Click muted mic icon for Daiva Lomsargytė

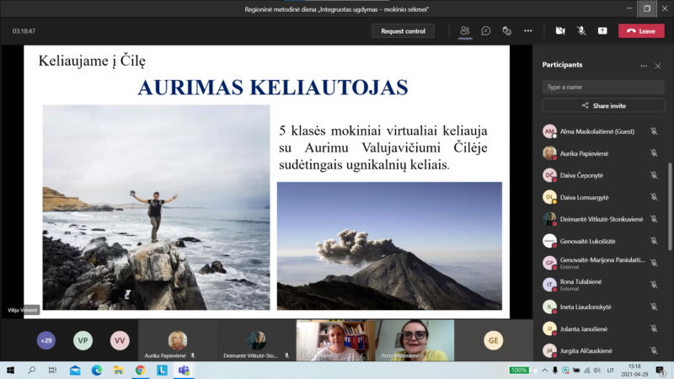click(x=654, y=197)
